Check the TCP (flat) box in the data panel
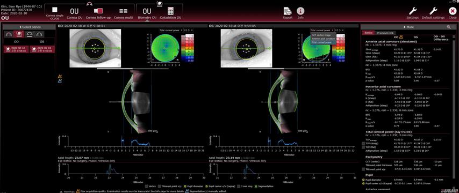This screenshot has width=459, height=193. 363,147
